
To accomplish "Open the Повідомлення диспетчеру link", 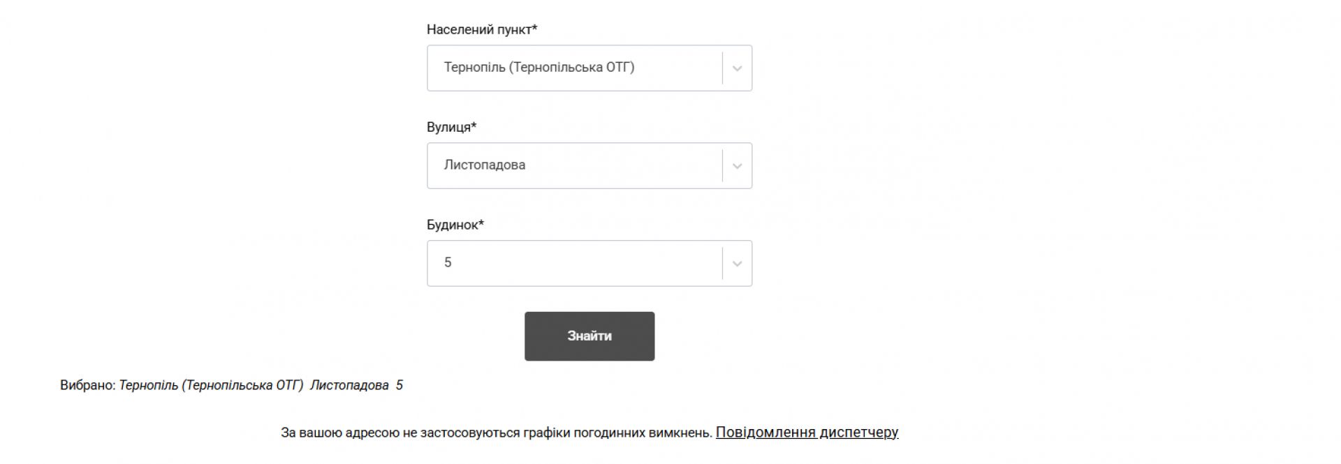I will (807, 433).
